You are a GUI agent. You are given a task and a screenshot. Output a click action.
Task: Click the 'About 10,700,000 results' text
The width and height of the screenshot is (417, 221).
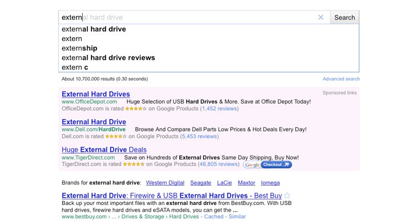[x=104, y=79]
